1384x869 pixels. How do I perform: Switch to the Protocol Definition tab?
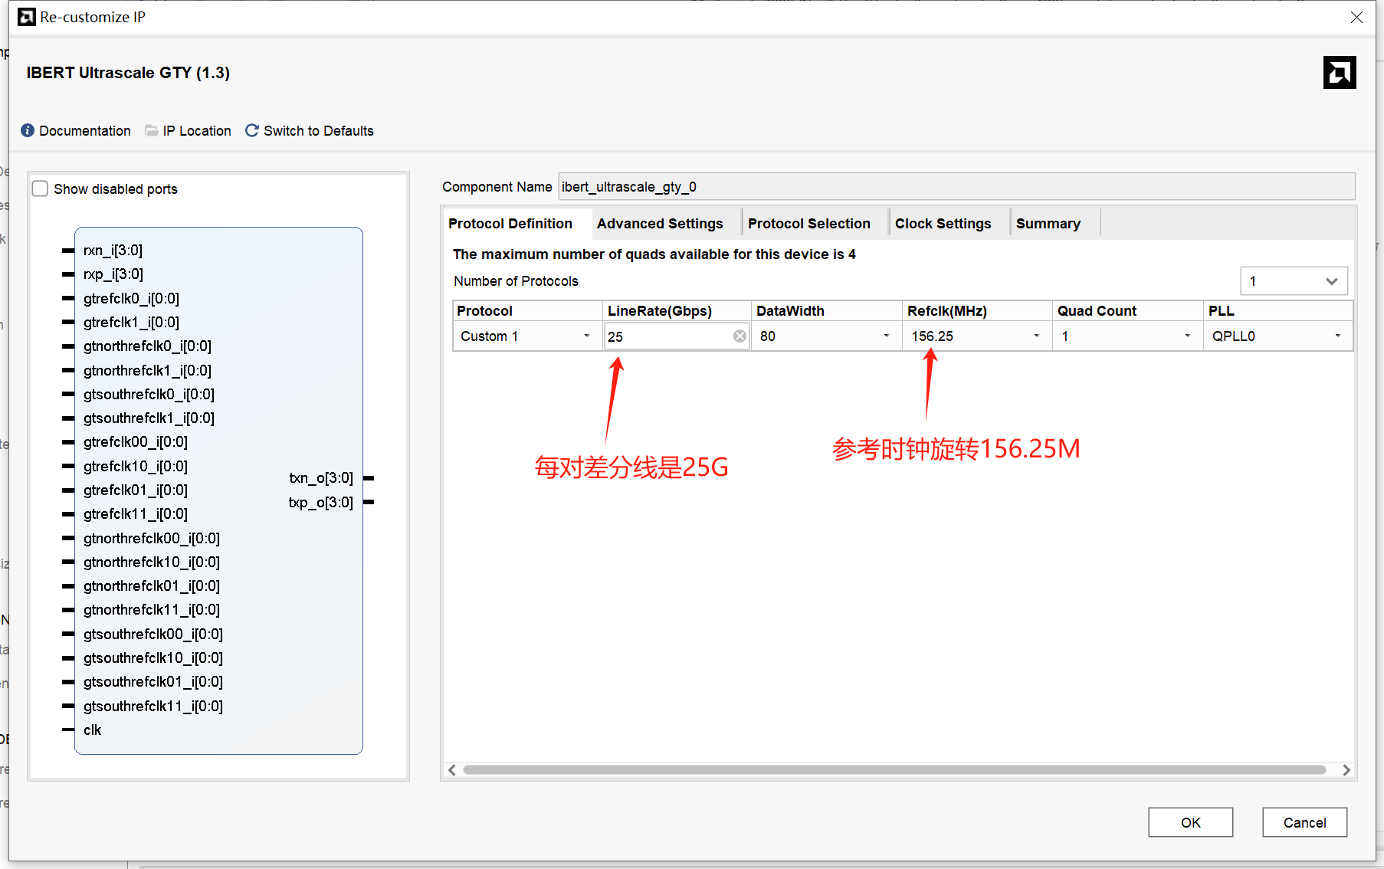[x=510, y=223]
